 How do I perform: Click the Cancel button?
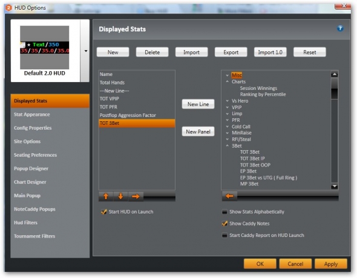(295, 264)
